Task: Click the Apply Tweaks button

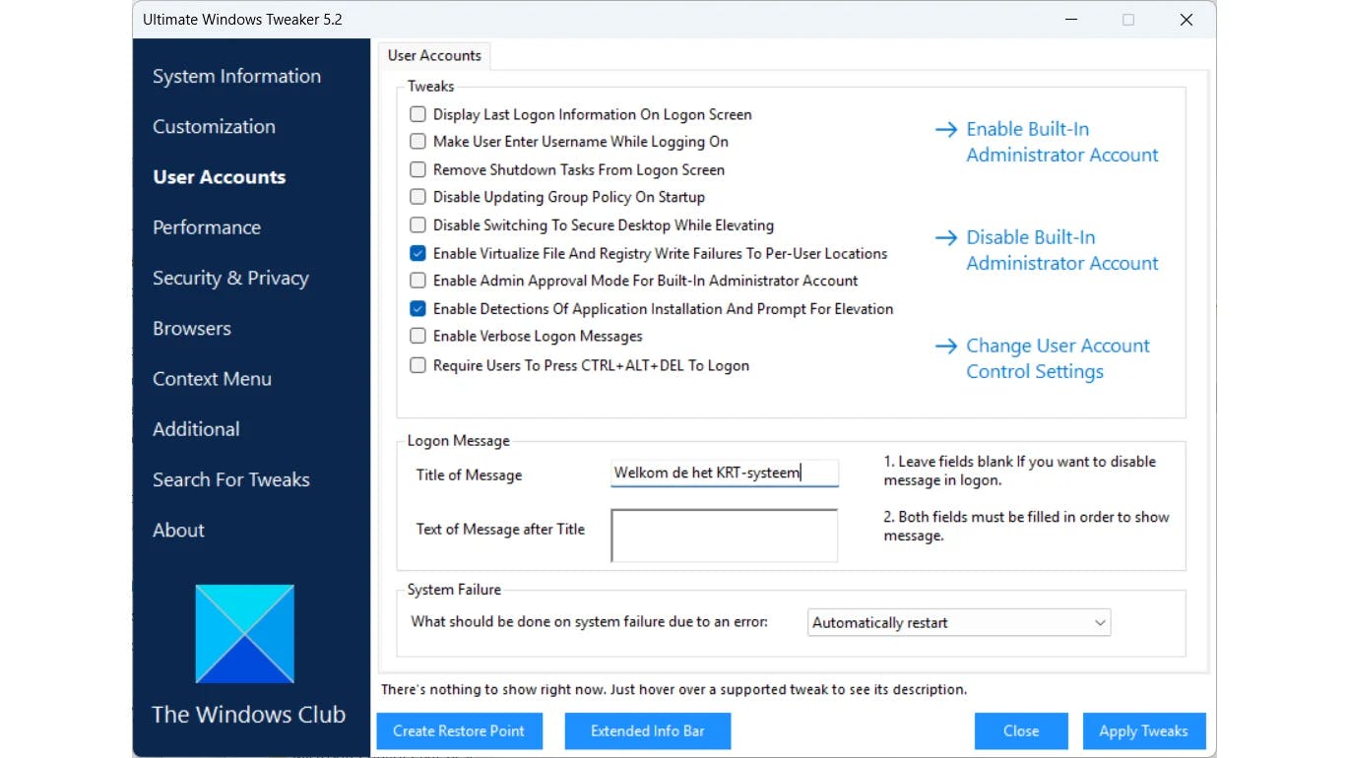Action: [1143, 731]
